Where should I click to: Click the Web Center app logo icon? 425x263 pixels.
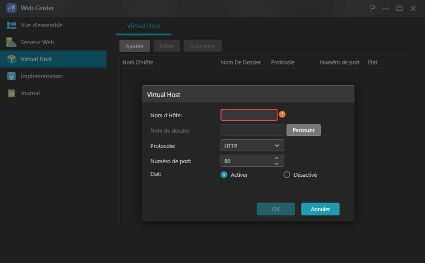[x=11, y=8]
